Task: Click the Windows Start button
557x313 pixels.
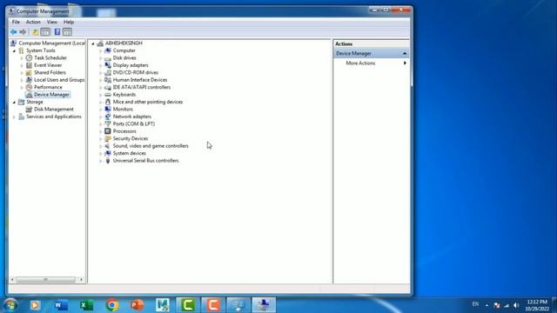Action: tap(10, 305)
